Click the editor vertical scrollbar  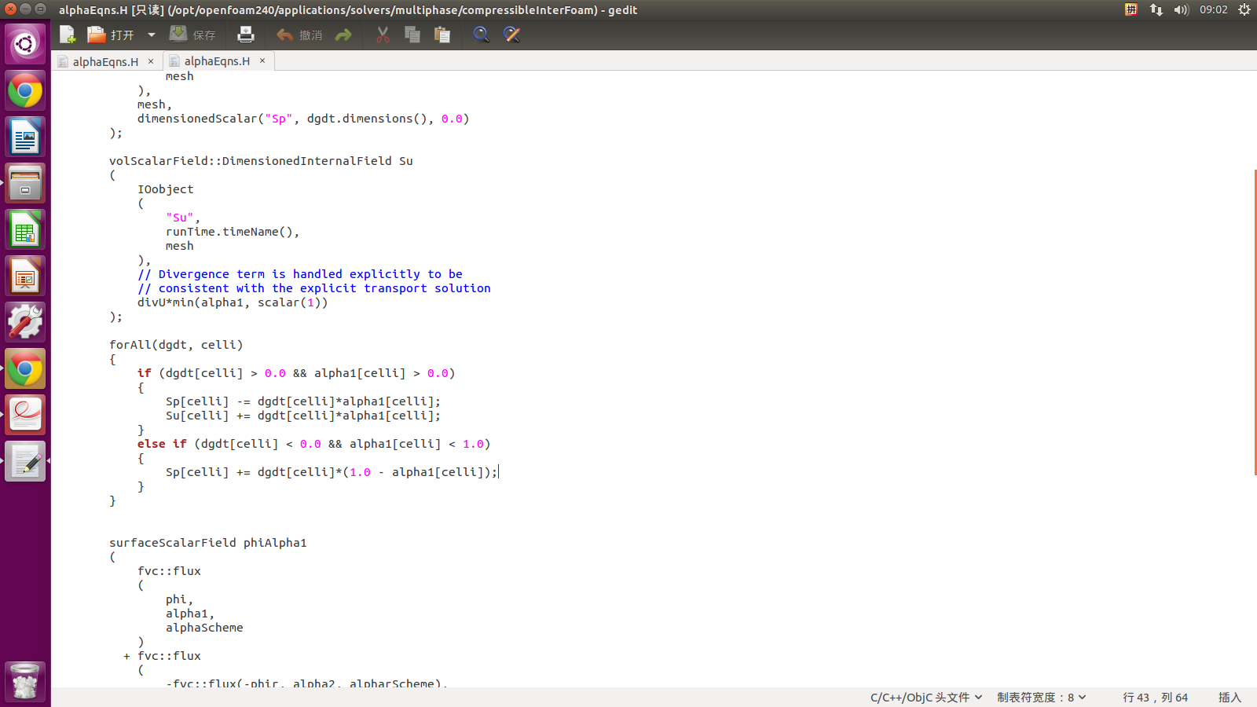(x=1255, y=322)
